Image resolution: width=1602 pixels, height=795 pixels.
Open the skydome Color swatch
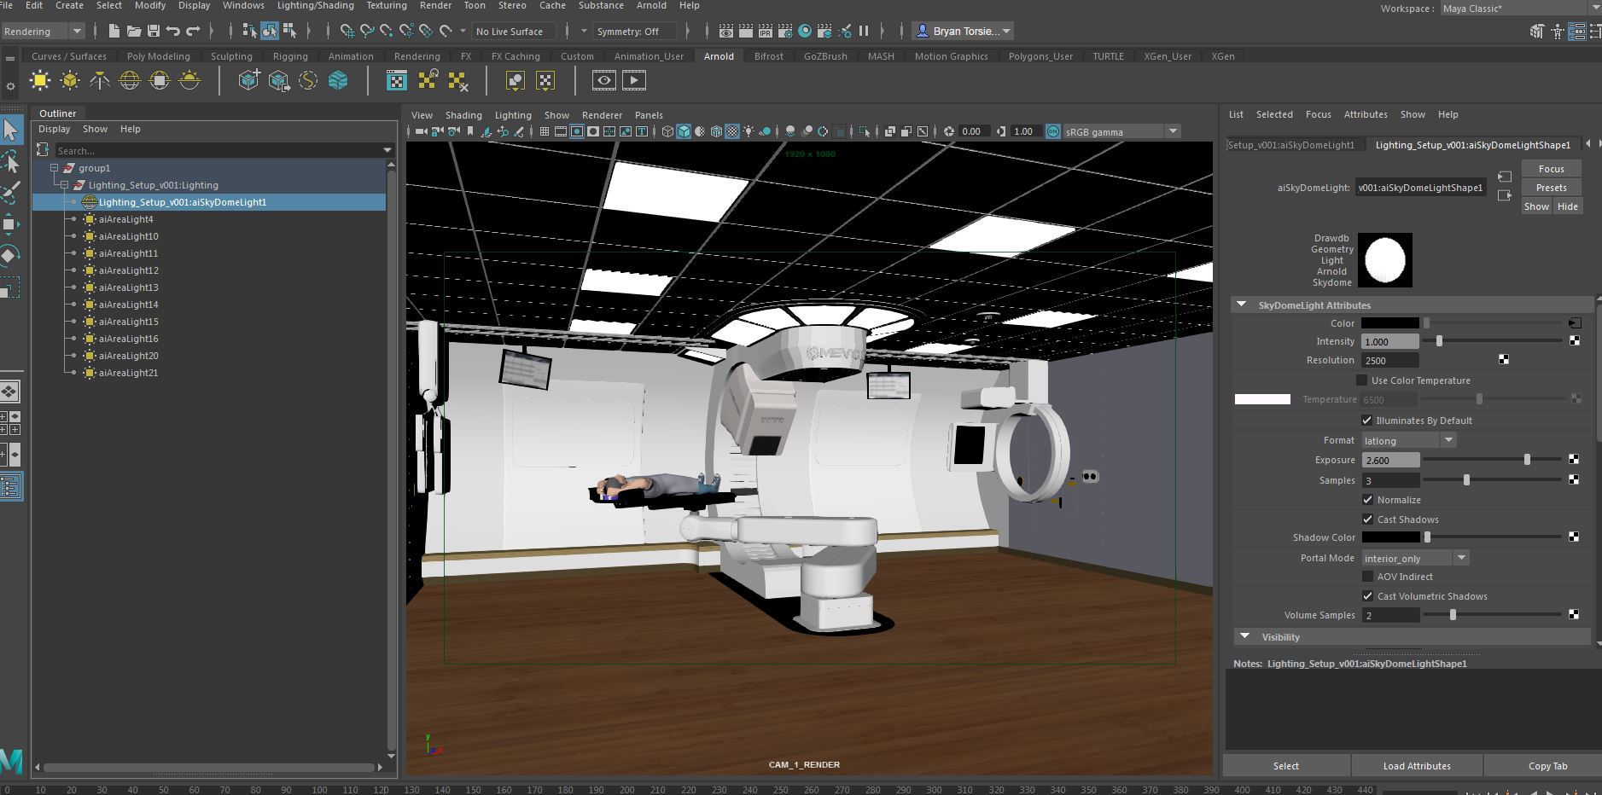(1389, 323)
